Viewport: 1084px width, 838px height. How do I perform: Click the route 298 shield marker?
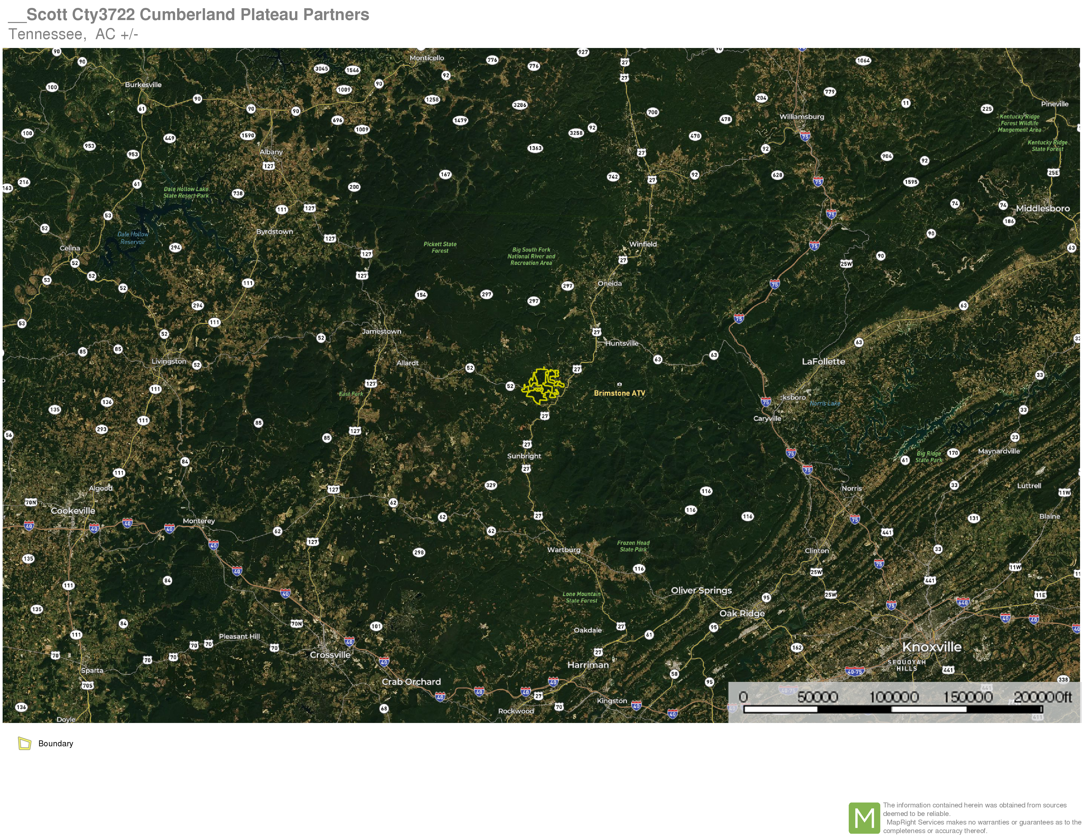[419, 552]
